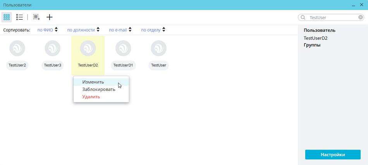
Task: Open Настройки button in side panel
Action: pyautogui.click(x=332, y=155)
